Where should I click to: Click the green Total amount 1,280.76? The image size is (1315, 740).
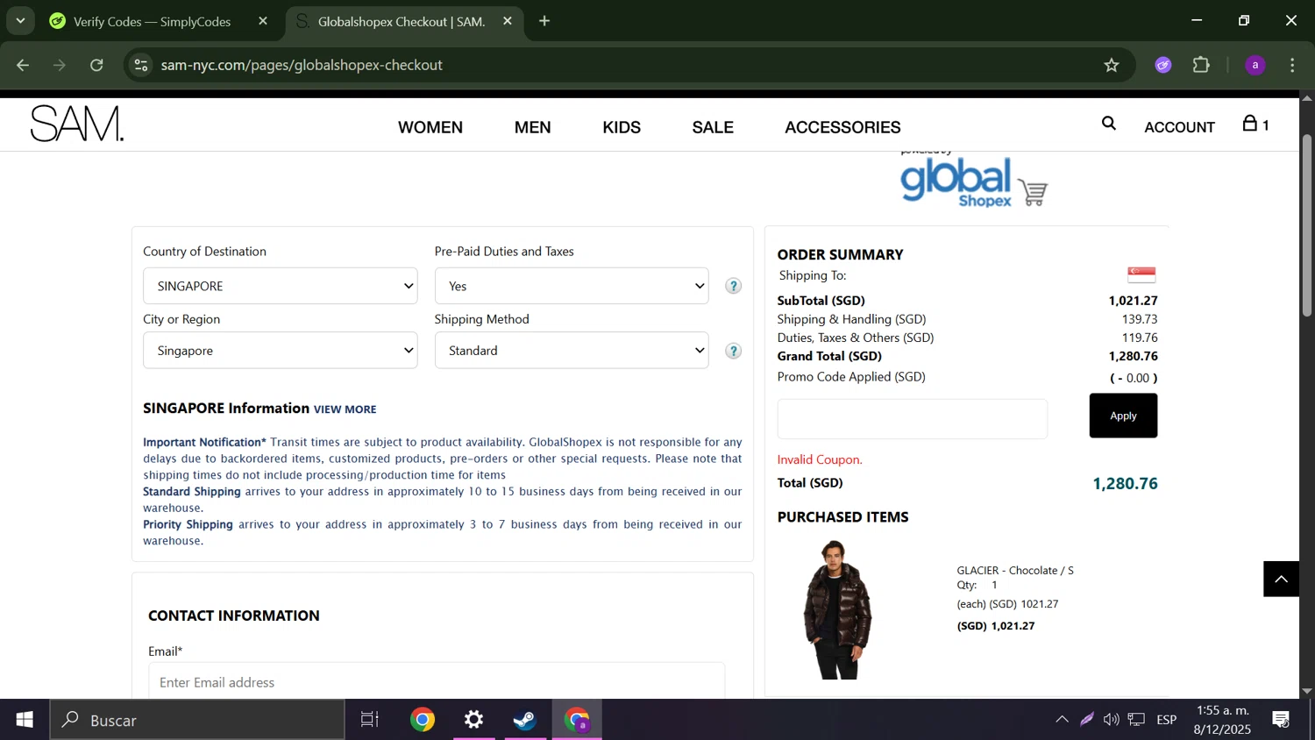(1125, 483)
